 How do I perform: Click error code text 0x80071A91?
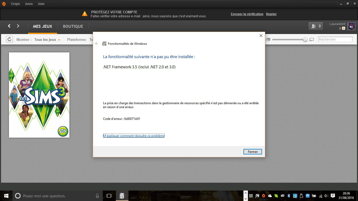[x=132, y=119]
